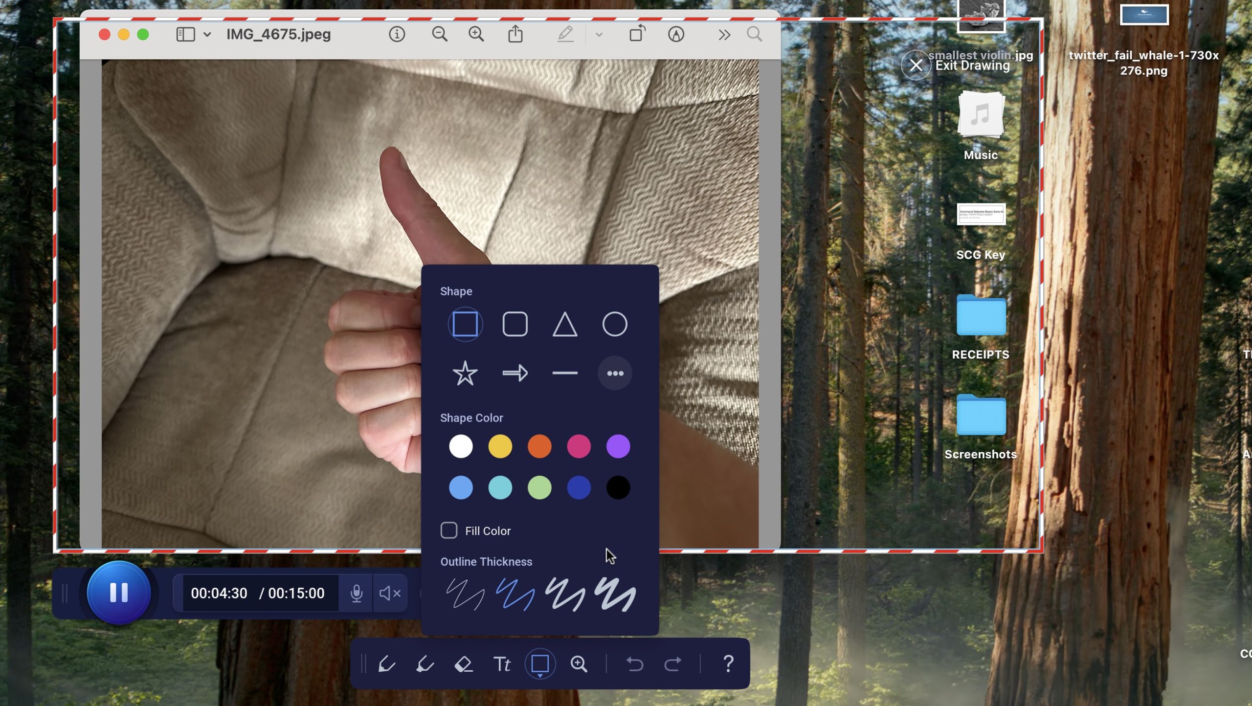Click the help question mark button

(729, 664)
